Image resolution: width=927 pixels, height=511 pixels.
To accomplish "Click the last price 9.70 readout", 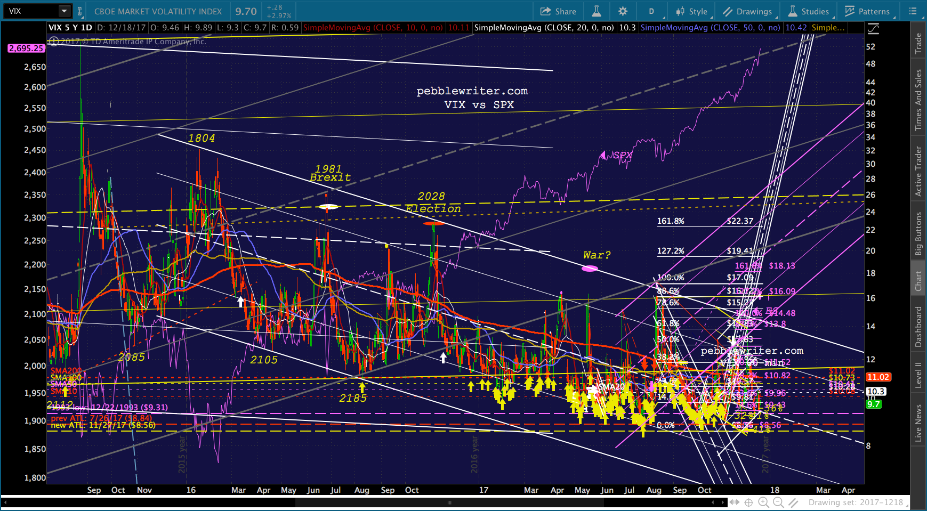I will pos(246,11).
